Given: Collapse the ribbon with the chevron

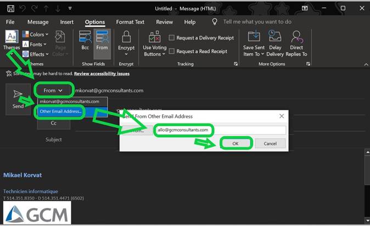Looking at the screenshot, I should [366, 64].
